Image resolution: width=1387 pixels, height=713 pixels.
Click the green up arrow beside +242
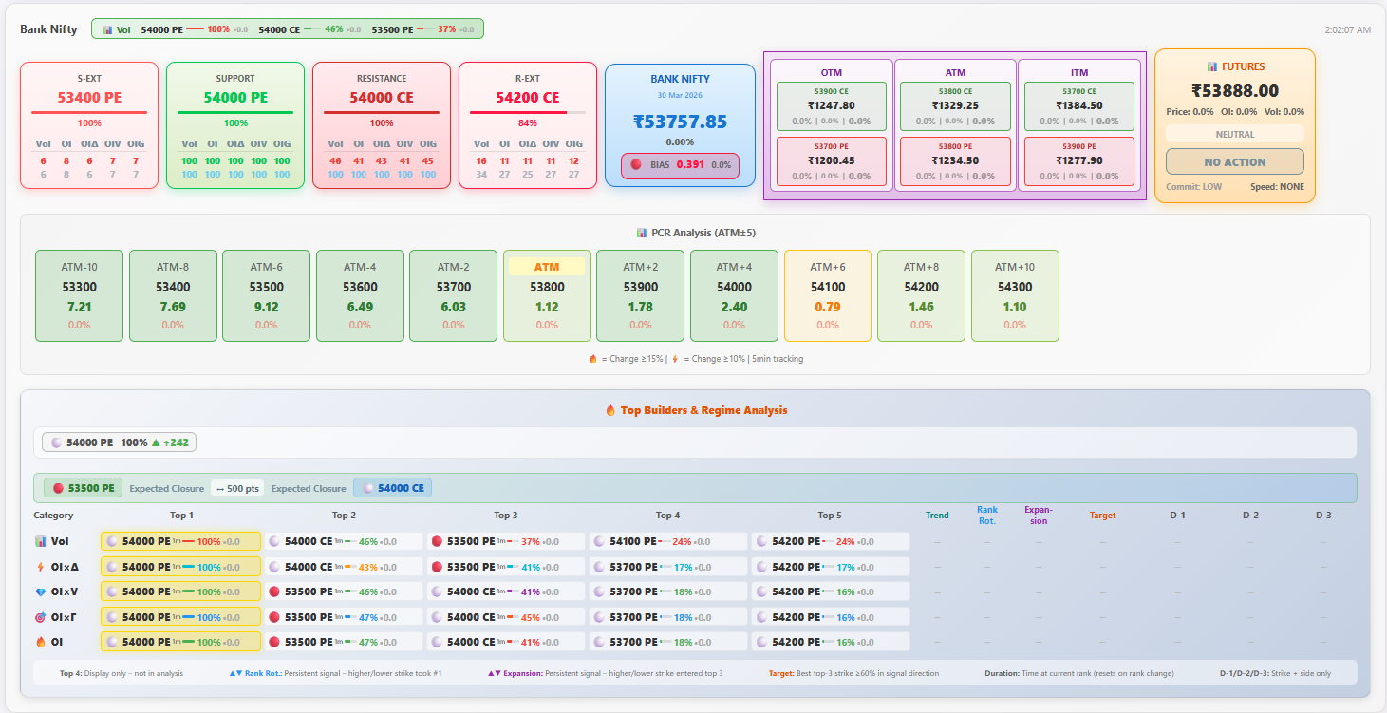[x=157, y=442]
